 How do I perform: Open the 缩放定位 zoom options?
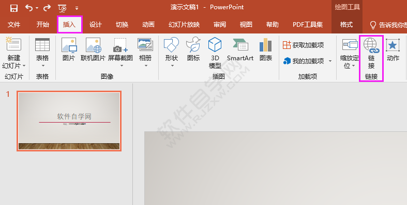coord(350,53)
